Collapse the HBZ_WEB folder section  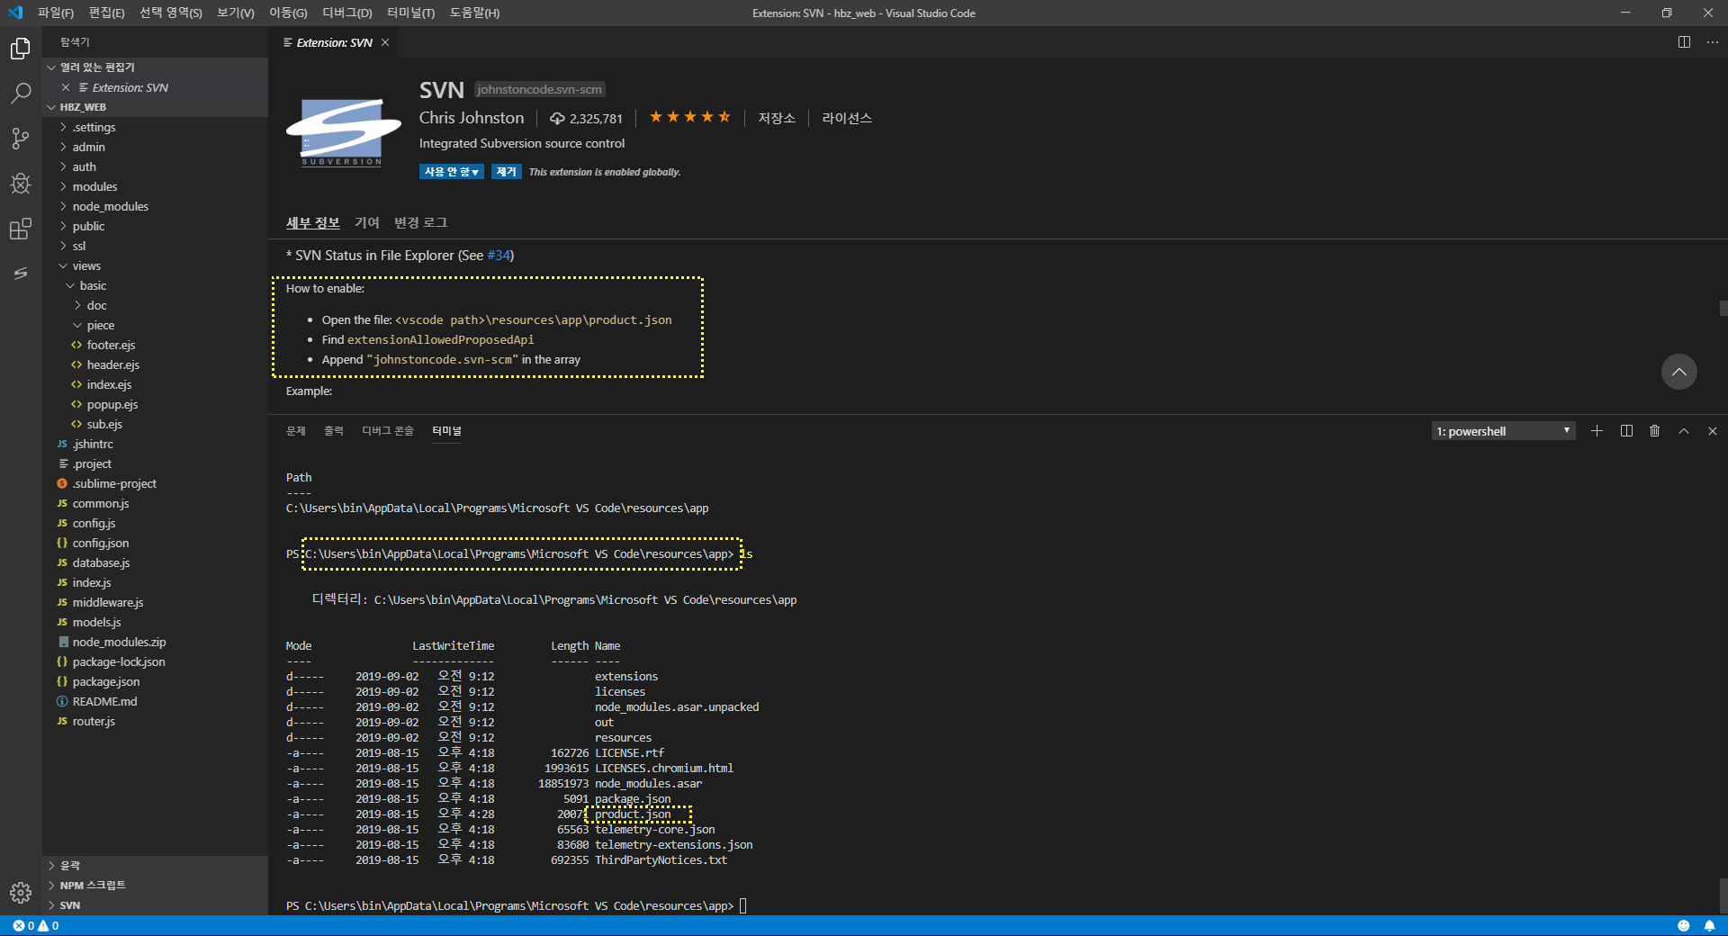coord(155,107)
